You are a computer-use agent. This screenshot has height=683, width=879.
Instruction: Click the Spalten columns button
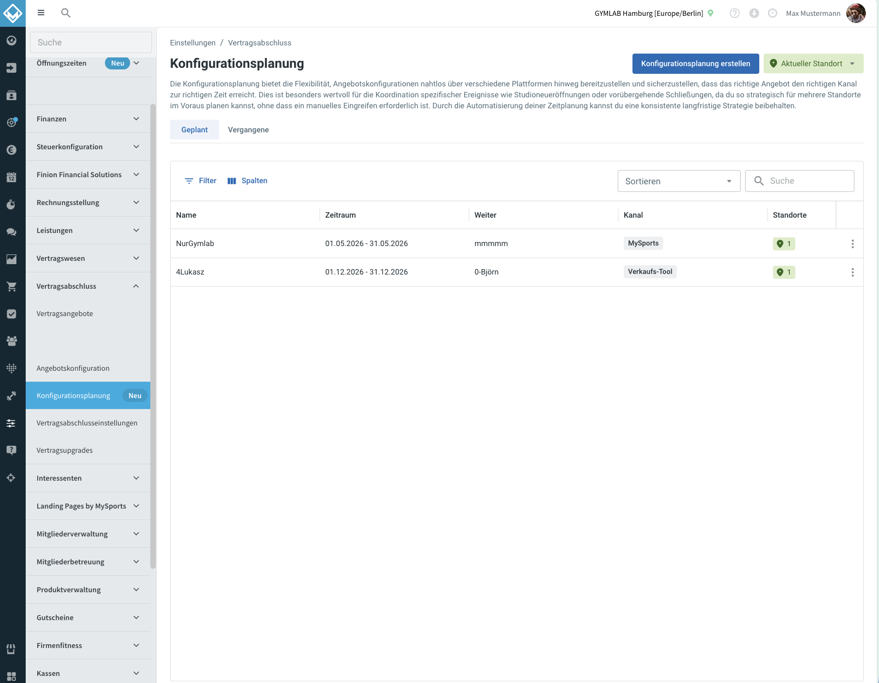click(x=248, y=181)
